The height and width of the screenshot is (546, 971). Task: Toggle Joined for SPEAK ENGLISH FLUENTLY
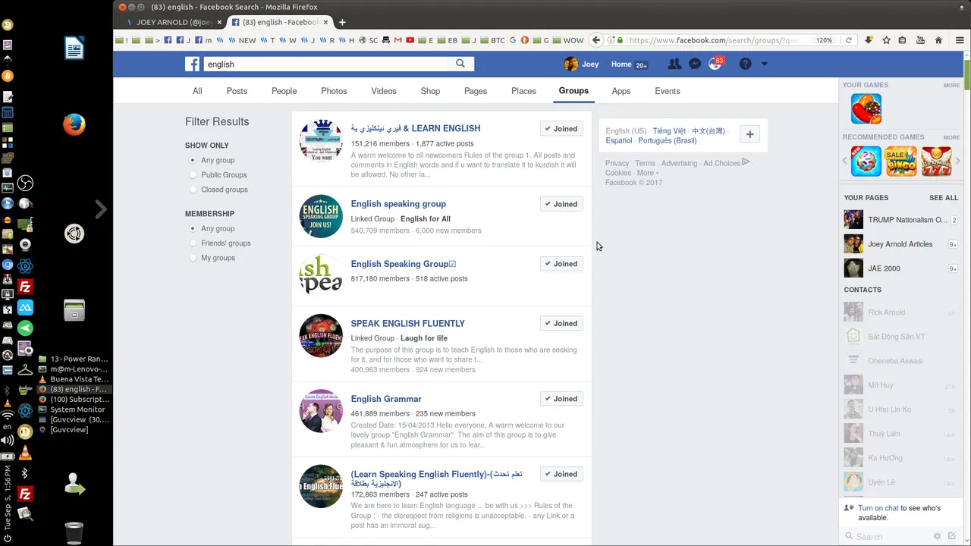561,323
